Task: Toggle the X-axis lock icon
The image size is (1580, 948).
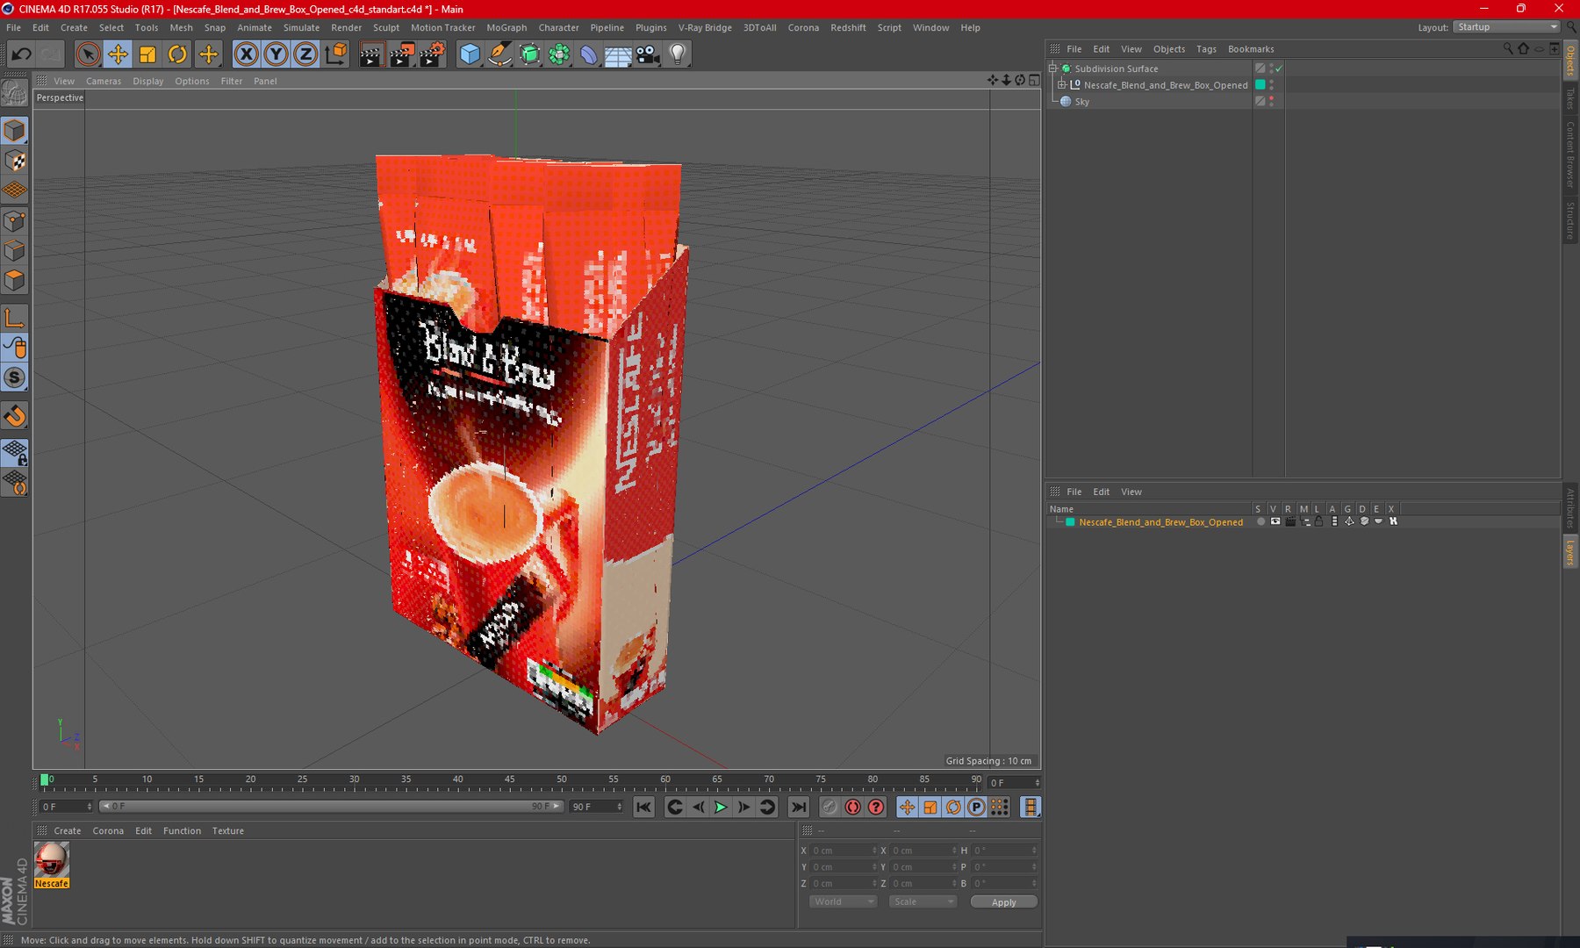Action: (x=247, y=54)
